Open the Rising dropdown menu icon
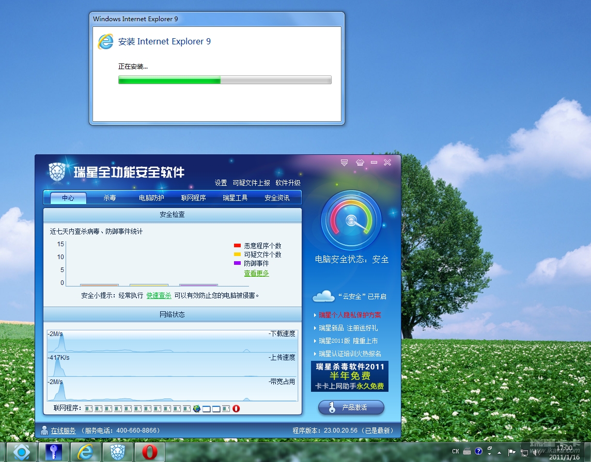 pos(344,163)
